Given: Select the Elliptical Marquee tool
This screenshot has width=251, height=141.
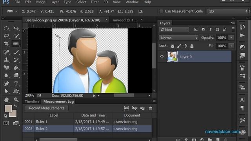Looking at the screenshot, I should click(x=6, y=28).
